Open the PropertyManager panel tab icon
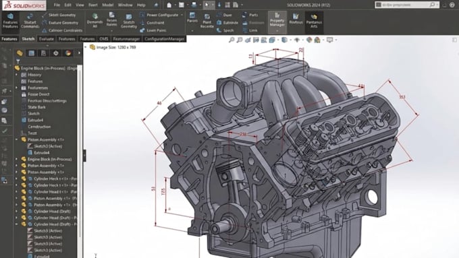Image resolution: width=459 pixels, height=258 pixels. tap(31, 53)
